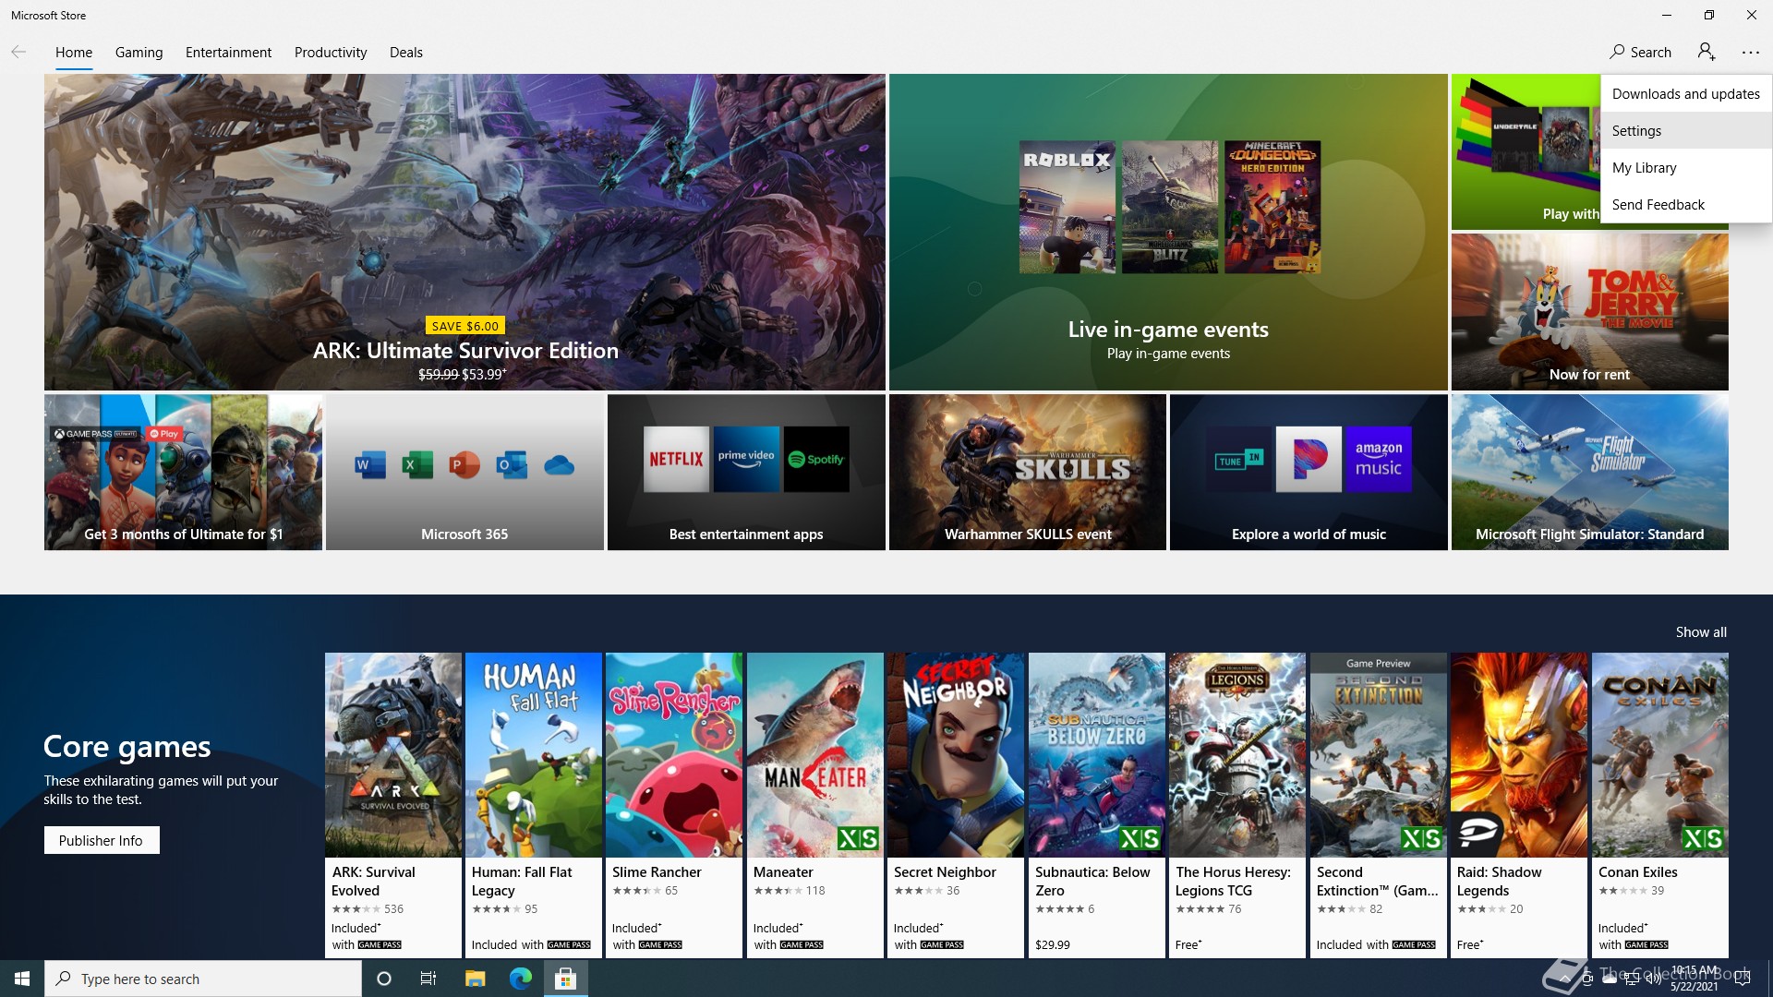Click the Best entertainment apps caption
The image size is (1773, 997).
point(746,534)
